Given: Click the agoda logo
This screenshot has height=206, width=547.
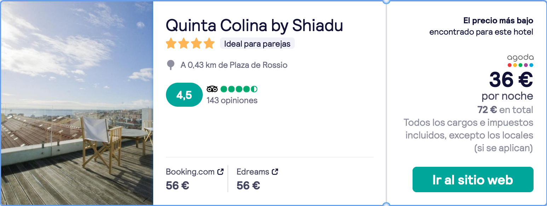Looking at the screenshot, I should click(520, 60).
